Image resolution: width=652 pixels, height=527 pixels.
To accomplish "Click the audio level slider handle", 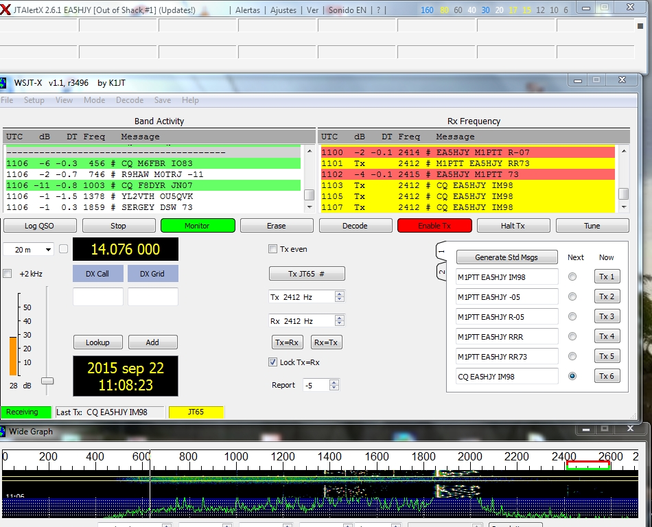I will click(47, 381).
